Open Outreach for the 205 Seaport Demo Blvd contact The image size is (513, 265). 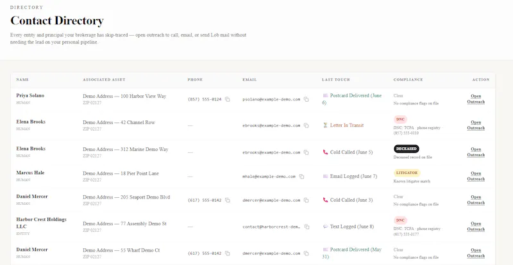point(476,200)
